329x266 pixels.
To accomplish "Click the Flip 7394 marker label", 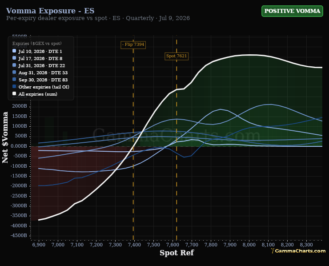I will (x=133, y=44).
